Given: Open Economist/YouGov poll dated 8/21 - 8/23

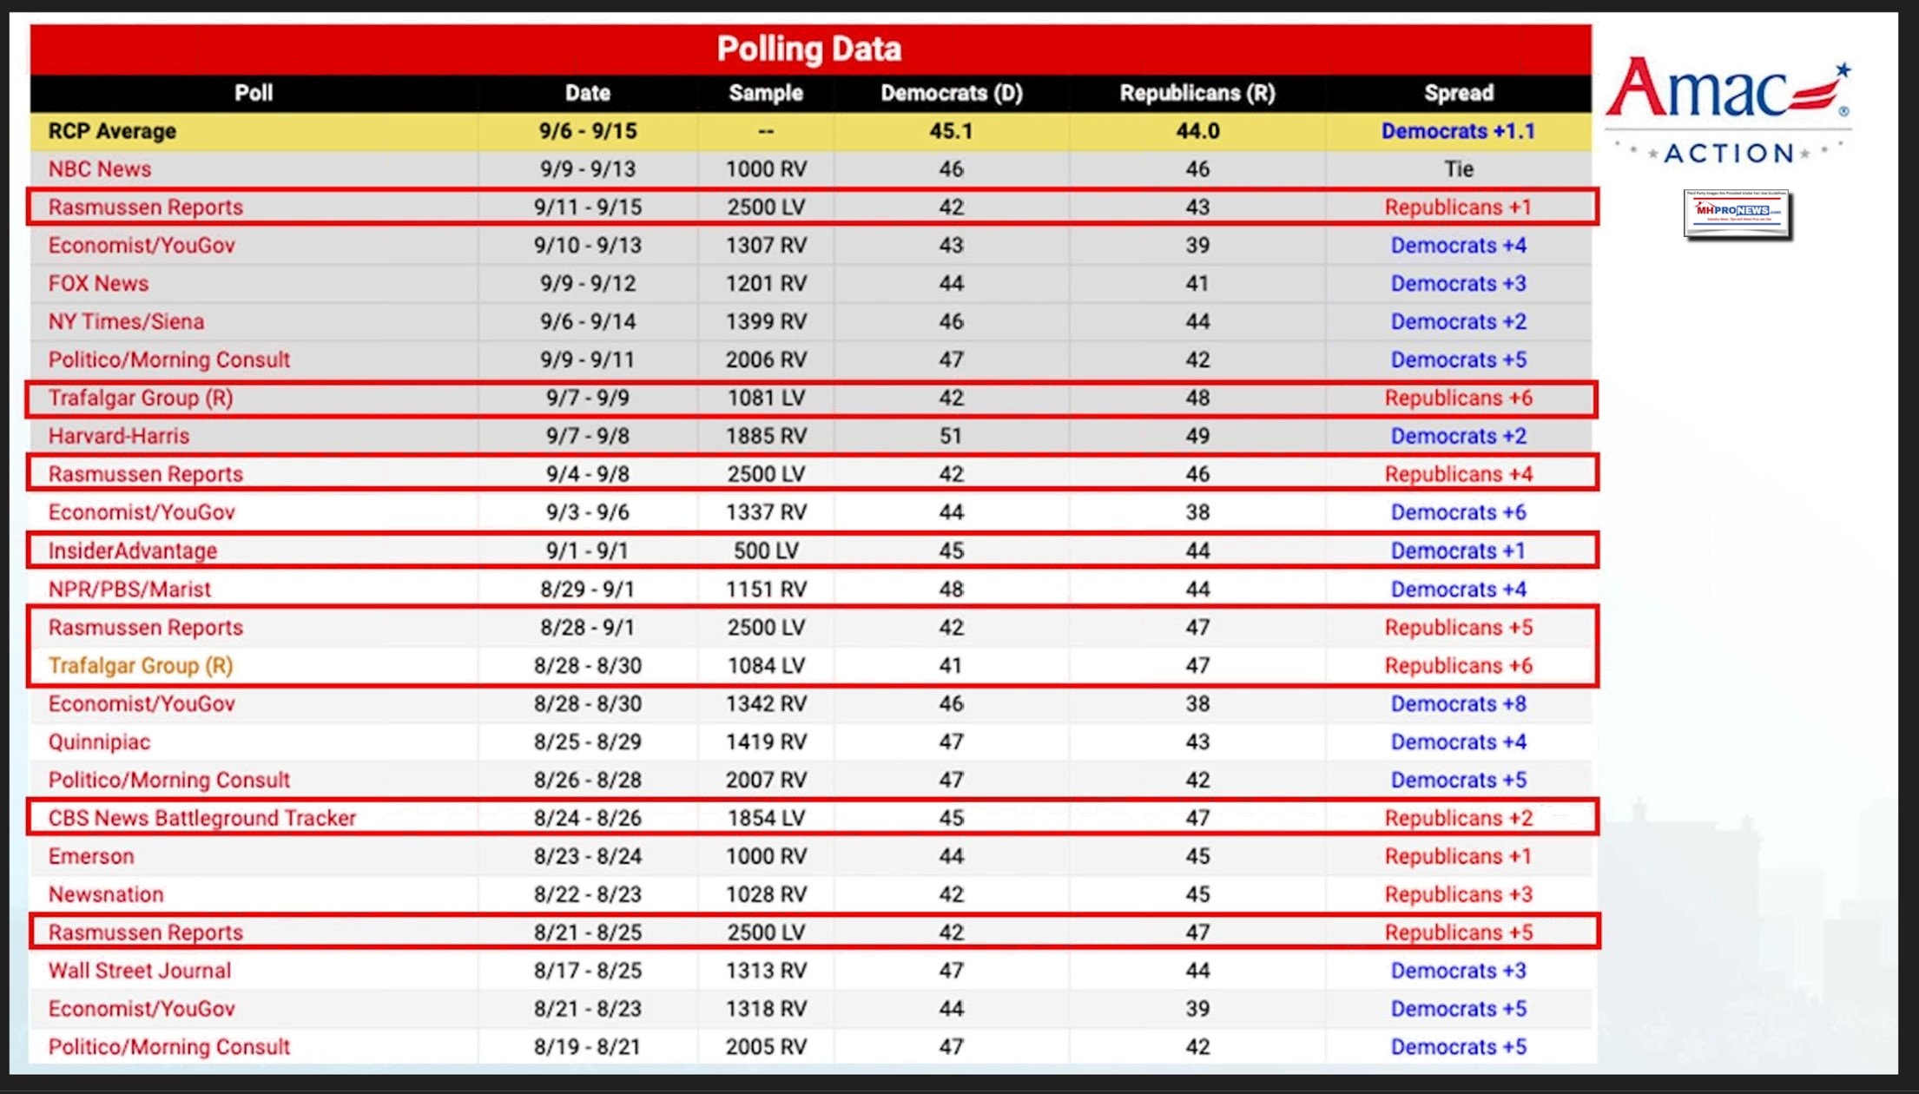Looking at the screenshot, I should [x=142, y=1009].
